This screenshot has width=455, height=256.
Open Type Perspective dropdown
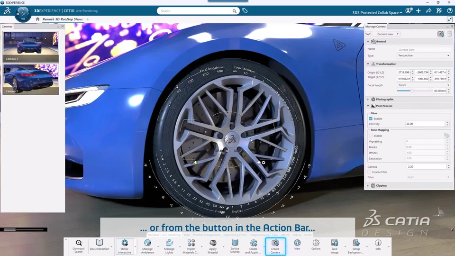pos(424,55)
